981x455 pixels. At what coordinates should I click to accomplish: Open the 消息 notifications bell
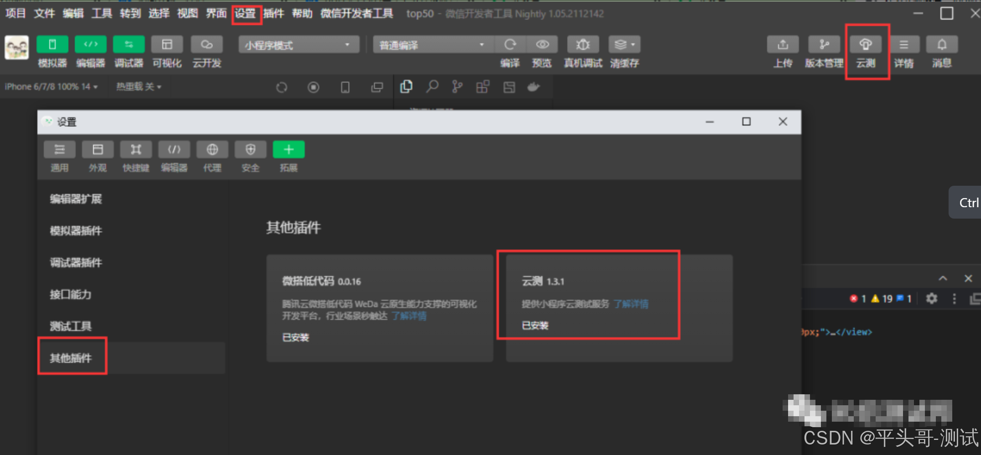[942, 45]
